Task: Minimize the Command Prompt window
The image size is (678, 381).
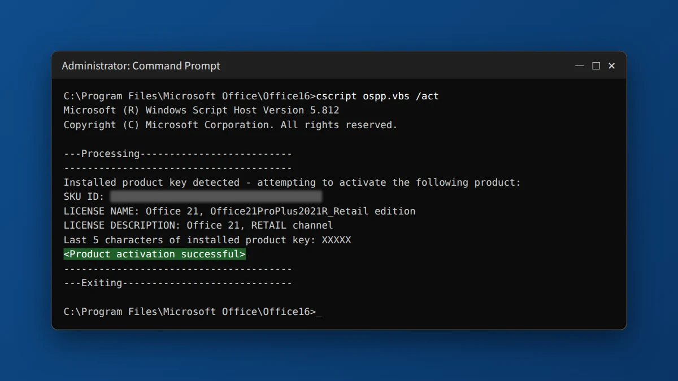Action: coord(579,66)
